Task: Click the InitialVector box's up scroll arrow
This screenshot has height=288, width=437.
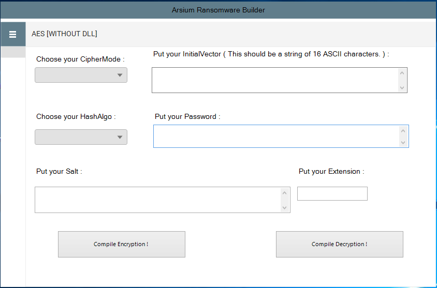Action: point(402,73)
